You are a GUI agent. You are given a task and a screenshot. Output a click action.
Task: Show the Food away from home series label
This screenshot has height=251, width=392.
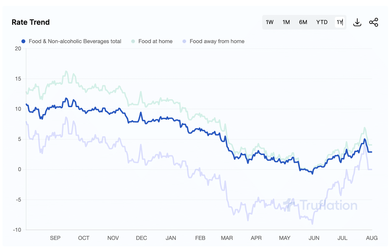pyautogui.click(x=217, y=41)
